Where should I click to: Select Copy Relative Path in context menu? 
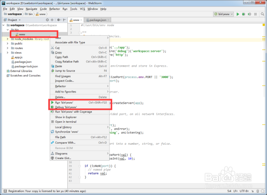[x=80, y=61]
